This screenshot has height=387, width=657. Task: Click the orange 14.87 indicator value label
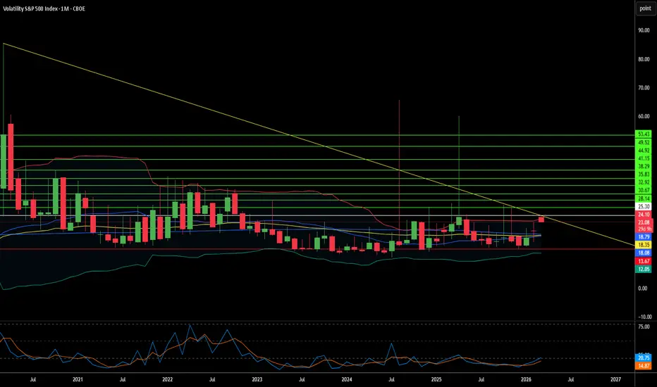point(644,366)
